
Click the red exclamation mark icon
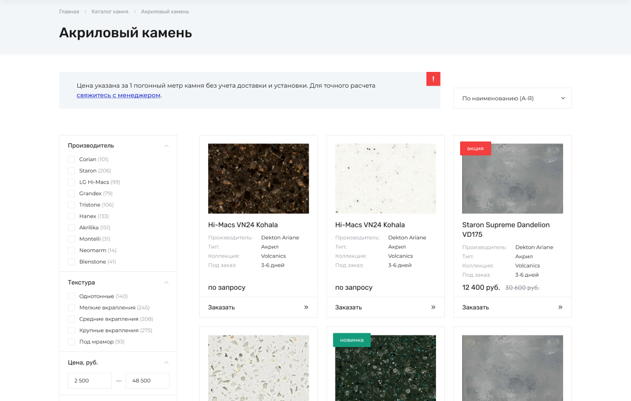[x=433, y=79]
